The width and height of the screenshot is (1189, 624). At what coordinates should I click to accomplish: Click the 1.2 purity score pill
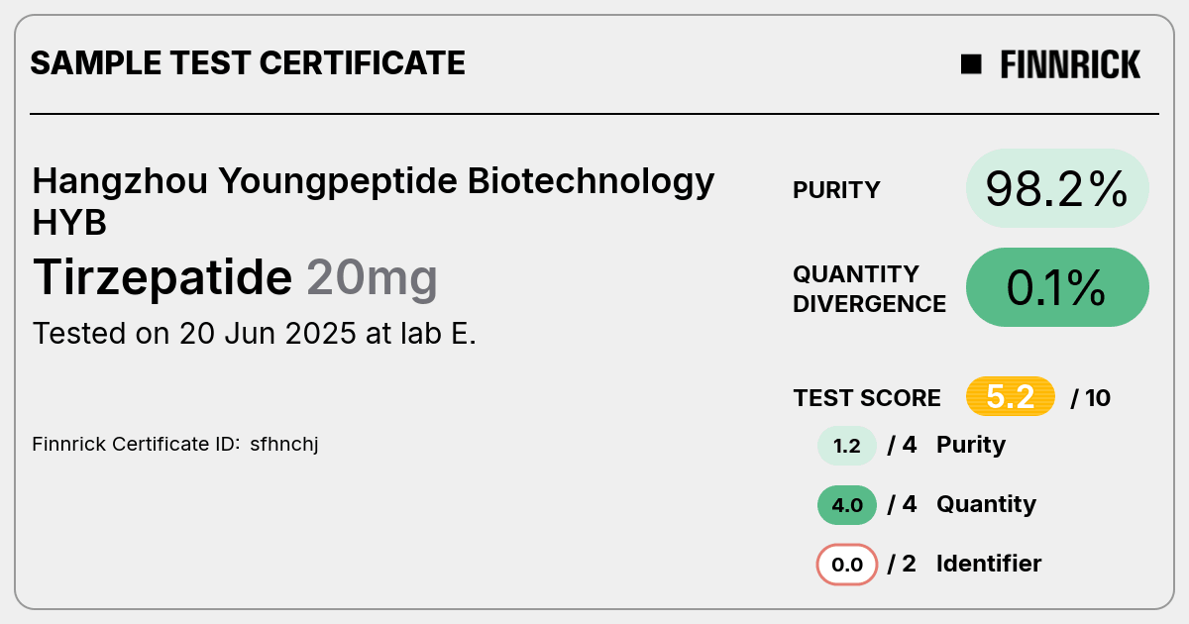(847, 446)
